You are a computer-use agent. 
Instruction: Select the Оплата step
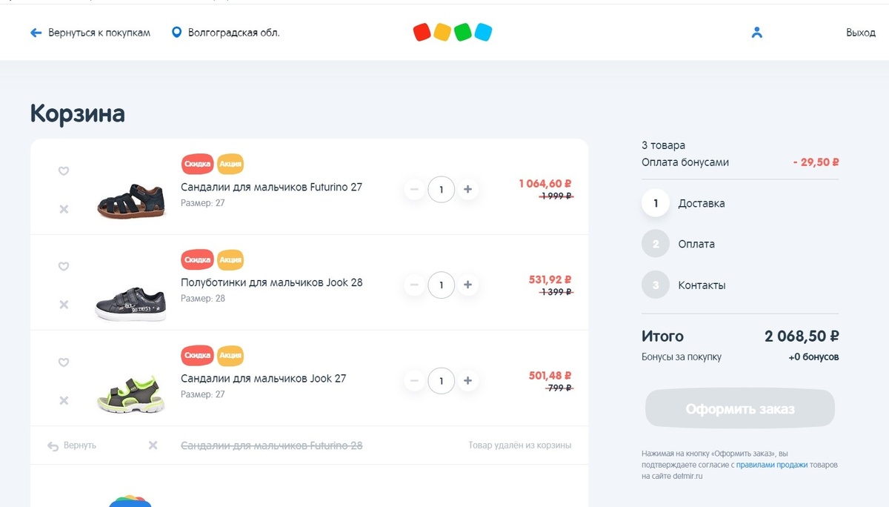click(x=696, y=244)
